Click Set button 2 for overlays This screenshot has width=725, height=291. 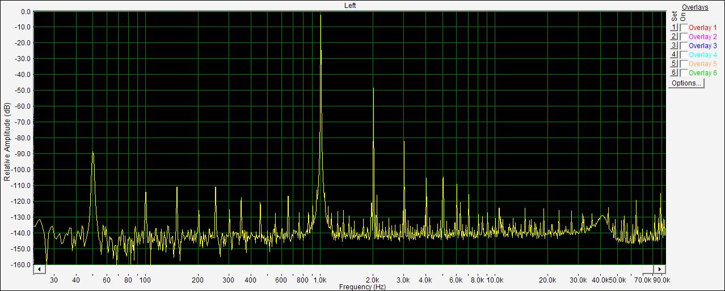point(674,36)
